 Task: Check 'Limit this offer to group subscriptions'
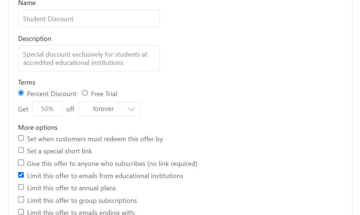pos(21,199)
